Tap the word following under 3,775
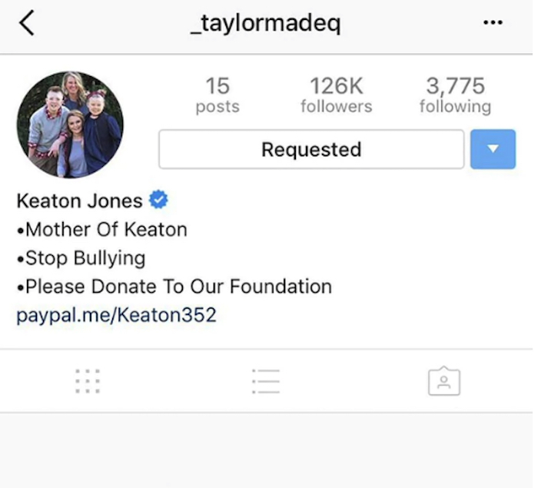538x488 pixels. pyautogui.click(x=455, y=106)
